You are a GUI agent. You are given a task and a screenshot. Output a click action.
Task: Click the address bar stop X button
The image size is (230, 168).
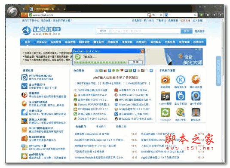point(161,15)
